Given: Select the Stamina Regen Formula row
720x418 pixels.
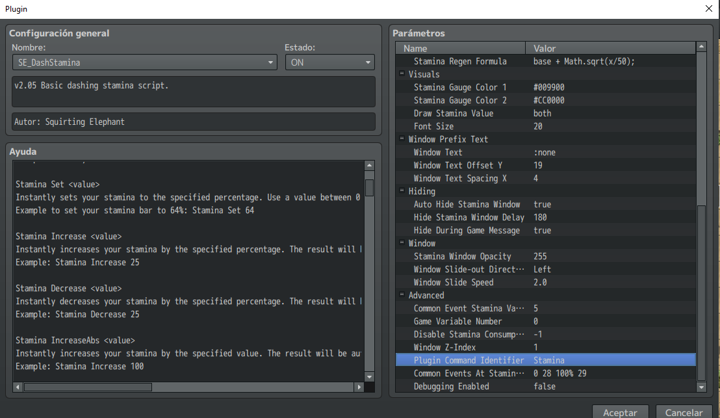Looking at the screenshot, I should (x=545, y=61).
